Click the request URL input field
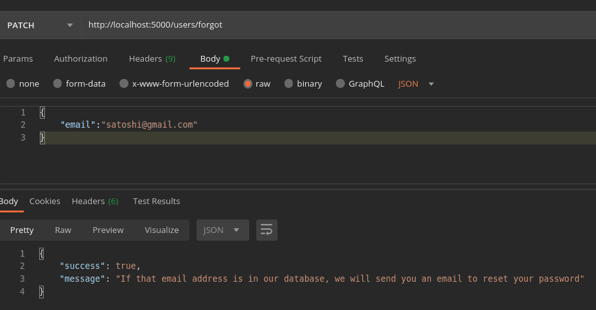Screen dimensions: 596x310 (334, 25)
